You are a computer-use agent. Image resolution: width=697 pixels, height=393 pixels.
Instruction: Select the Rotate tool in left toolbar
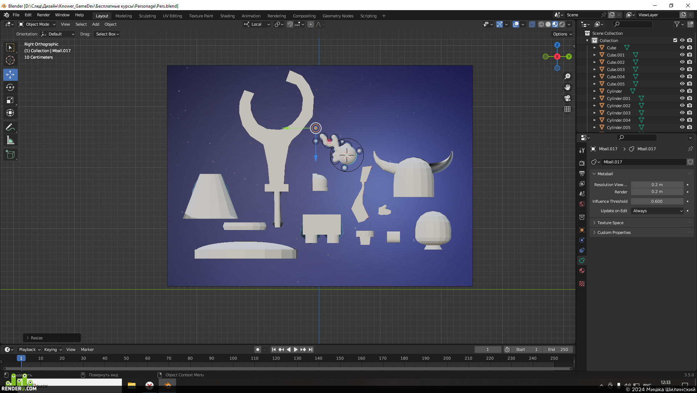10,87
